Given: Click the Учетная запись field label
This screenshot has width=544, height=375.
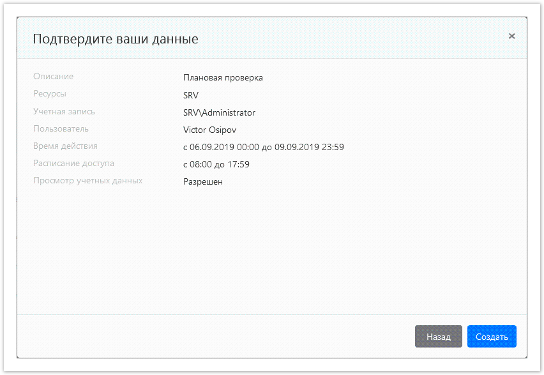Looking at the screenshot, I should coord(64,111).
